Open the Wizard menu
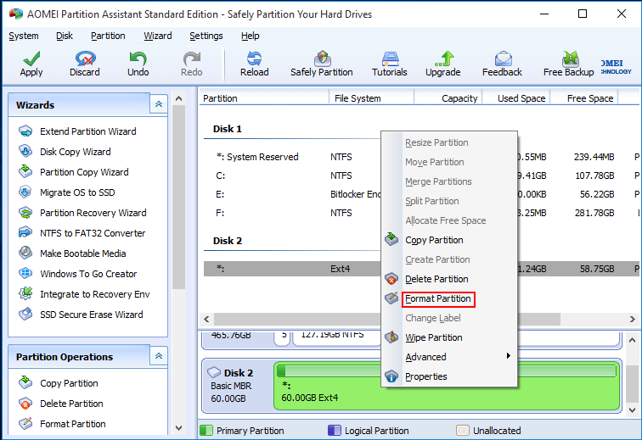Viewport: 642px width, 440px height. click(158, 36)
